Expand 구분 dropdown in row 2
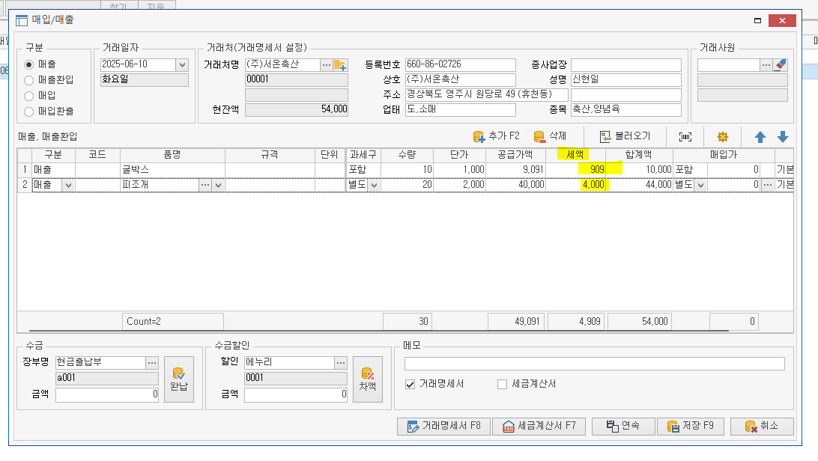This screenshot has height=461, width=818. click(68, 185)
